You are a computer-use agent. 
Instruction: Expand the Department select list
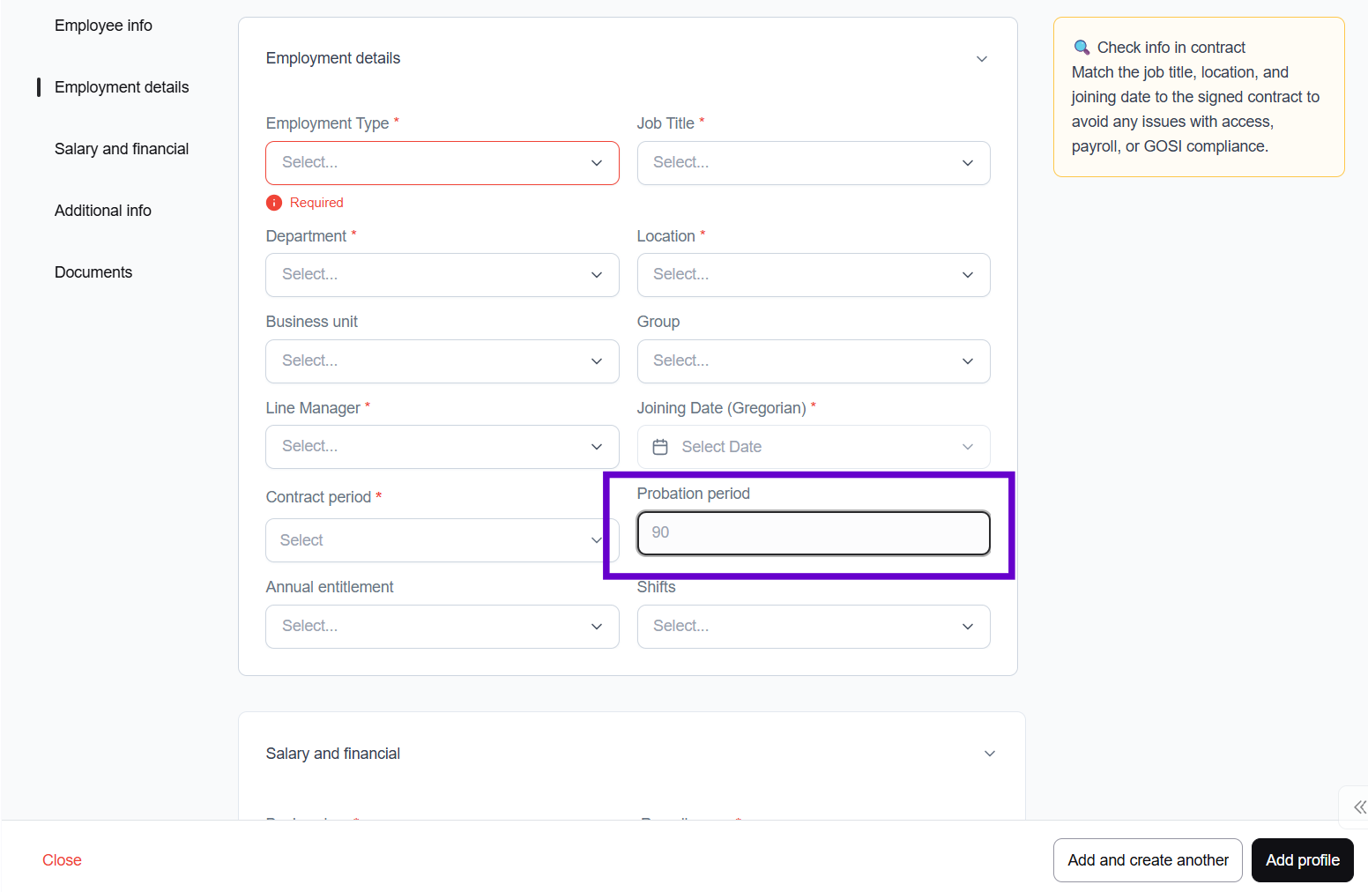[x=442, y=275]
